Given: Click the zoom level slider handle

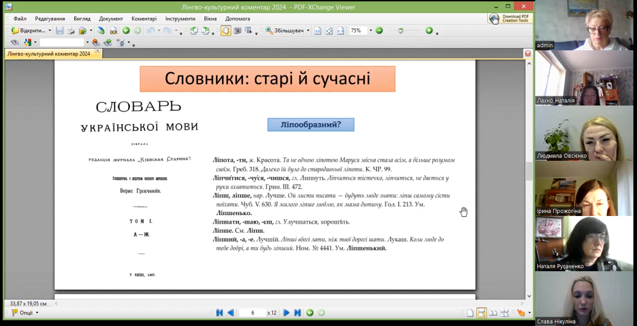Looking at the screenshot, I should click(x=401, y=31).
